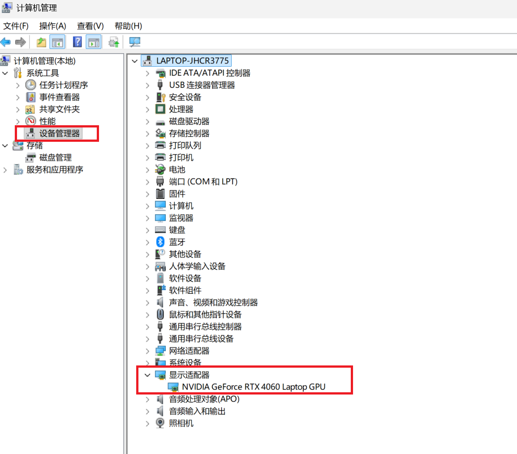Open the 文件(F) menu
This screenshot has width=517, height=454.
click(16, 26)
